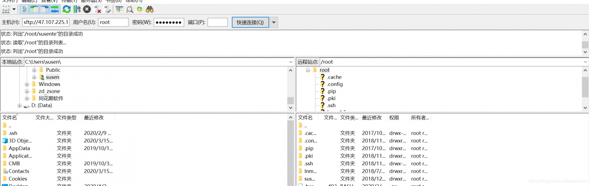Toggle synchronized browsing
This screenshot has width=589, height=186.
click(139, 9)
